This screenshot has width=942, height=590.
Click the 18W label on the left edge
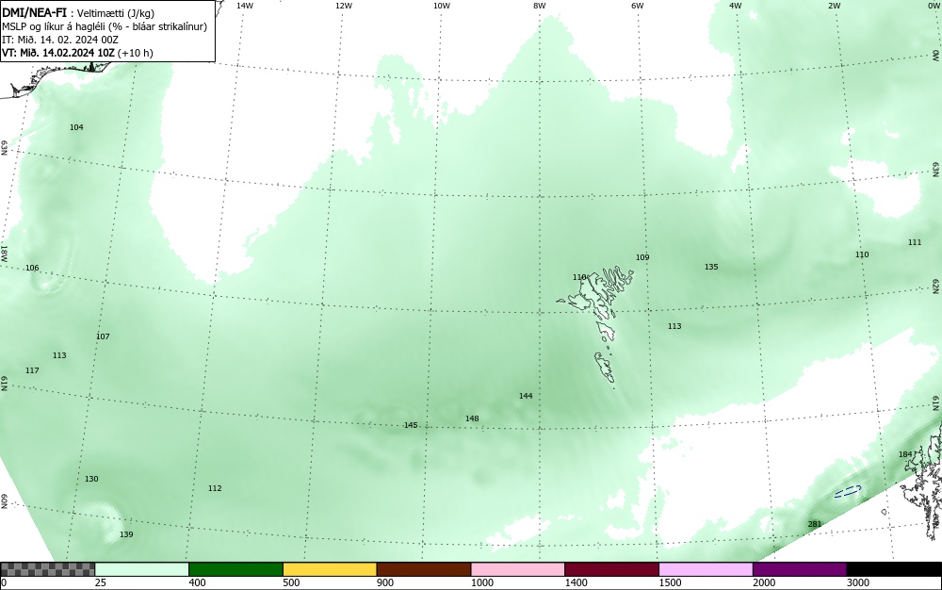pos(4,253)
